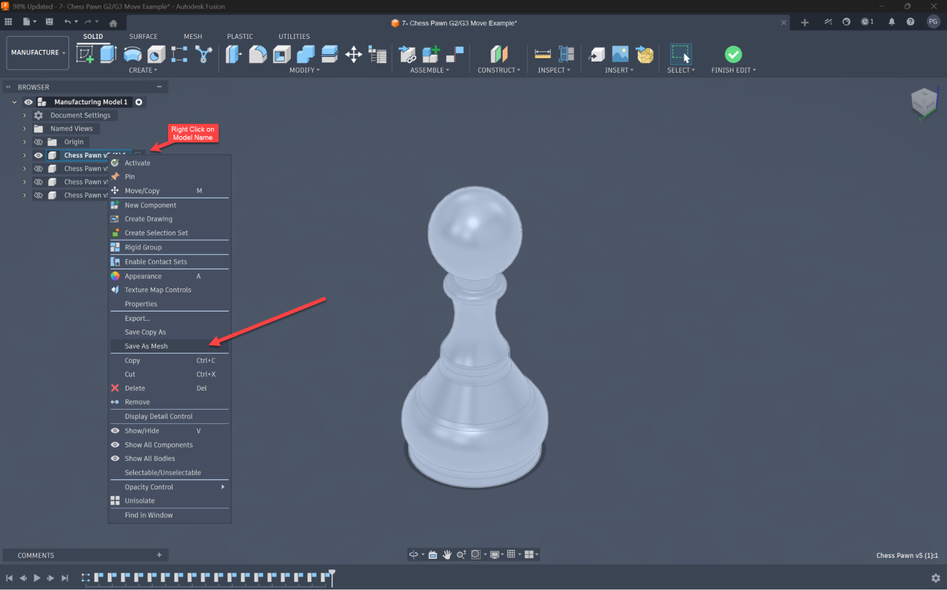Choose Save As Mesh from context menu

[x=169, y=346]
